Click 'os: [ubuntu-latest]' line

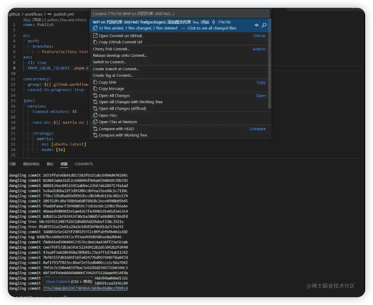[x=64, y=144]
